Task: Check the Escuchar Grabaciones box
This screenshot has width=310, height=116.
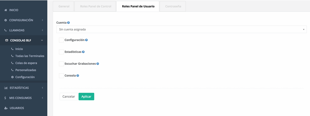Action: (x=61, y=64)
